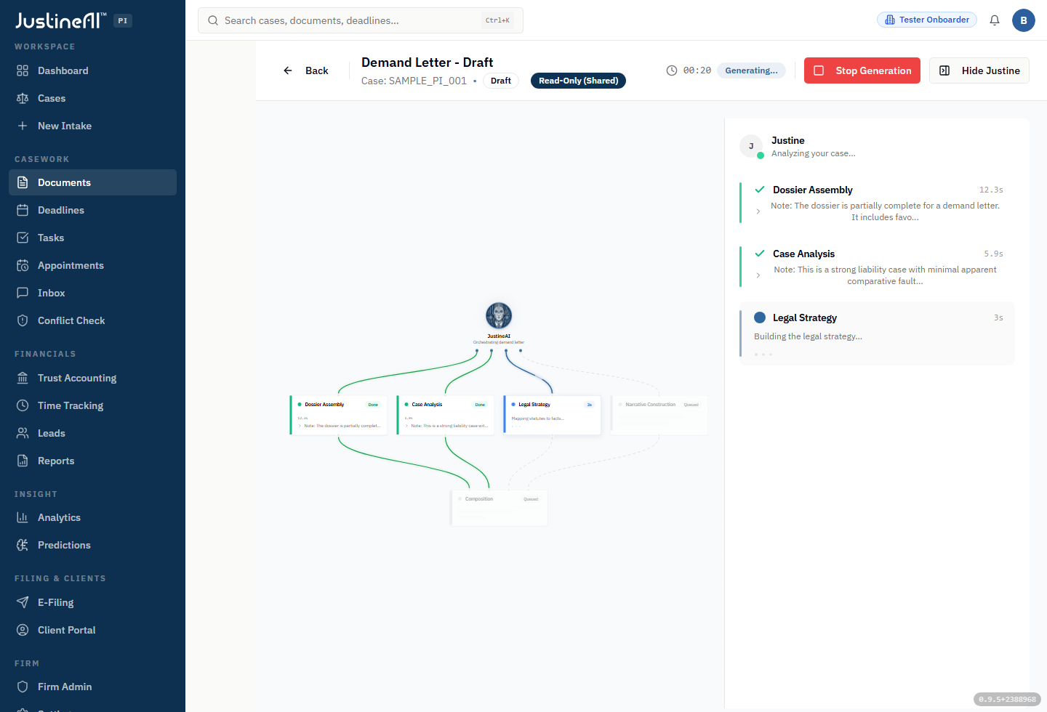Image resolution: width=1047 pixels, height=712 pixels.
Task: Open Conflict Check shield icon
Action: [23, 320]
